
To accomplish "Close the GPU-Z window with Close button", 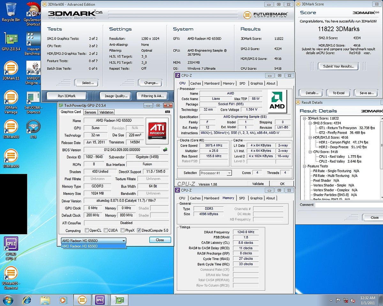I will (x=160, y=240).
